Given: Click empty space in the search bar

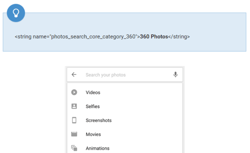Looking at the screenshot, I should click(149, 75).
